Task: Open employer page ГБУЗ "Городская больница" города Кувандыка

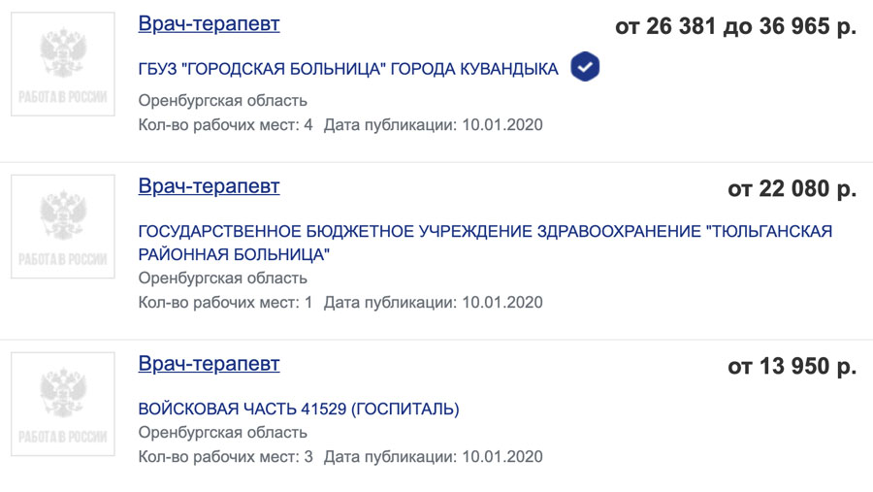Action: [348, 70]
